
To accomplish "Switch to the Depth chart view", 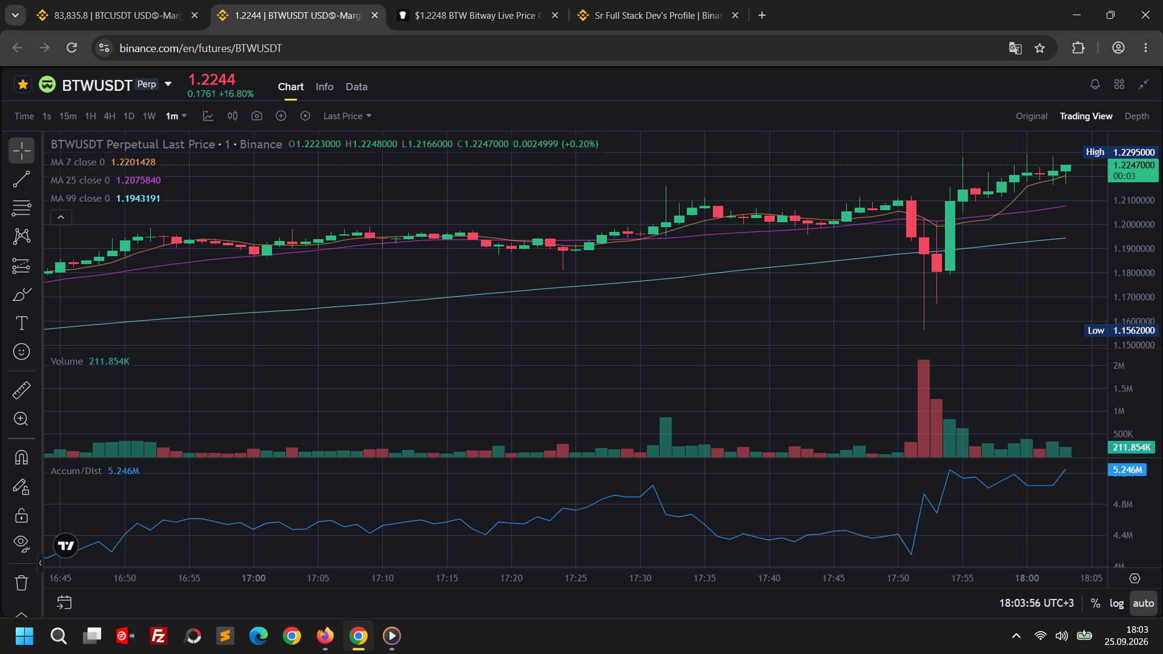I will click(x=1136, y=116).
